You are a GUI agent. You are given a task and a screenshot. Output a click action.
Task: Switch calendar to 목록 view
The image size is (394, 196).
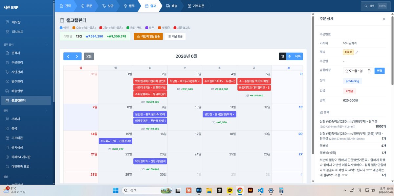[x=298, y=56]
